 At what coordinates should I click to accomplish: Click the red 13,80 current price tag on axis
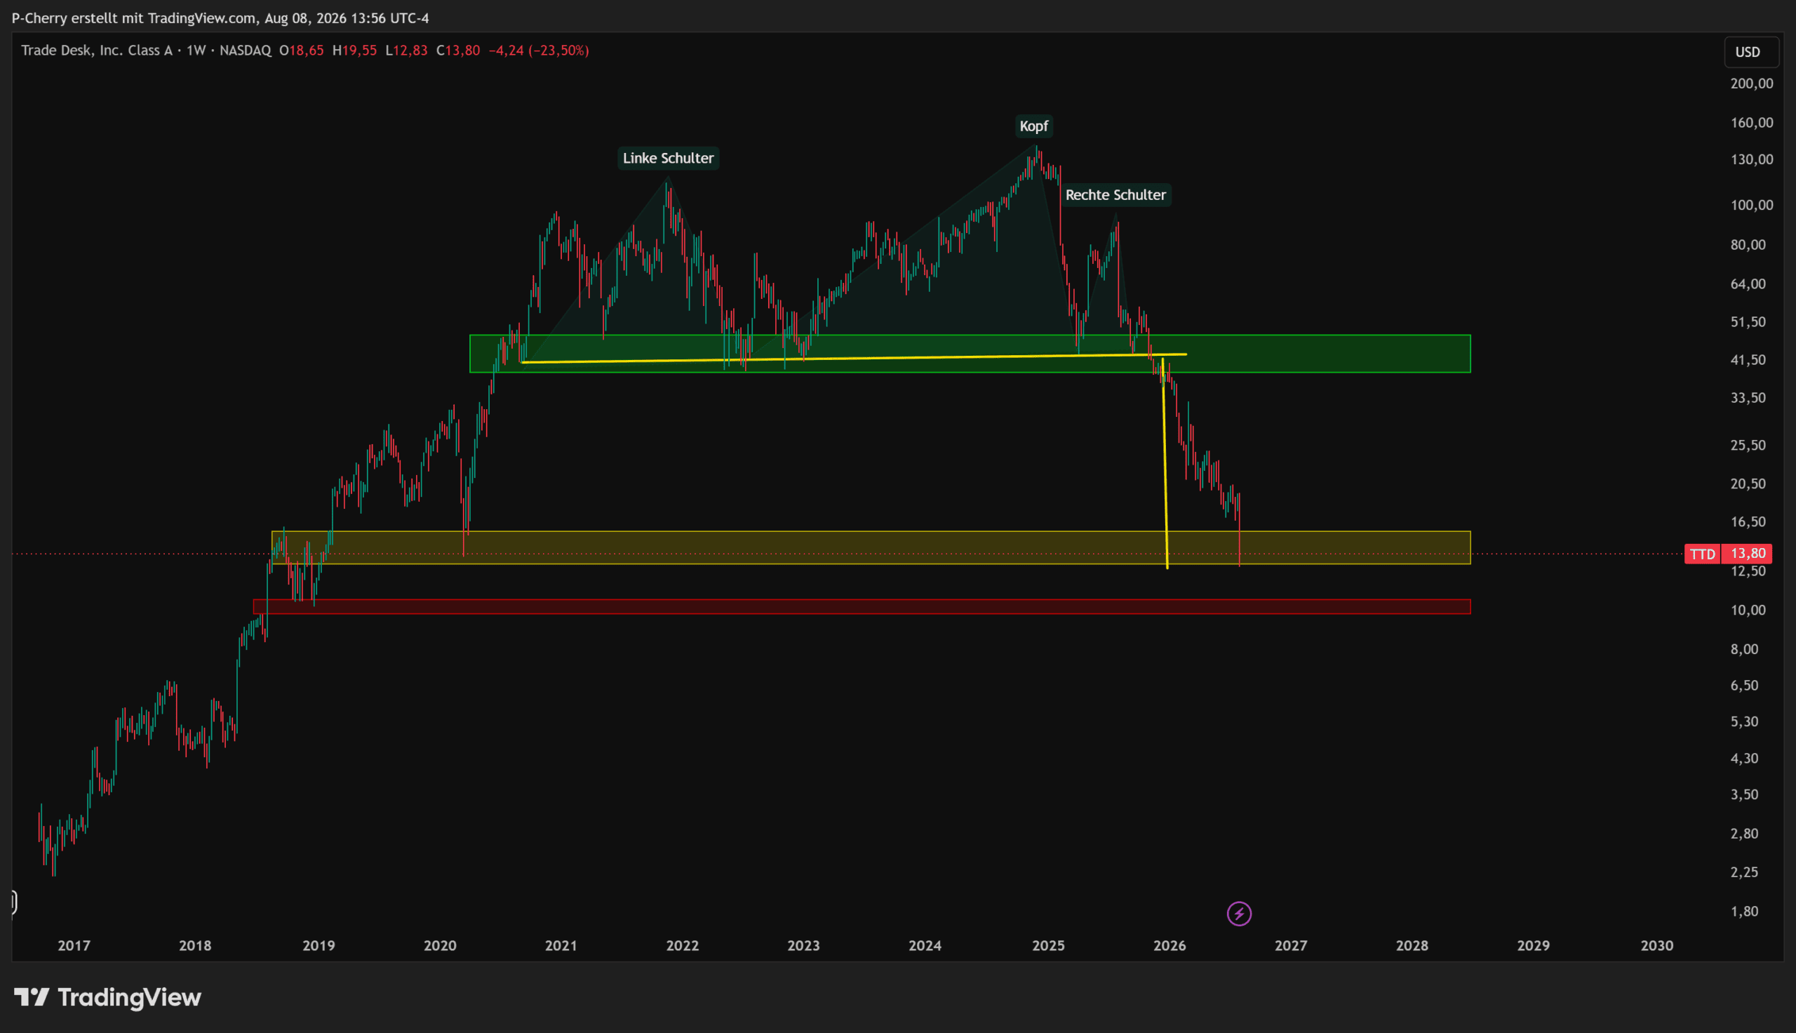coord(1748,554)
